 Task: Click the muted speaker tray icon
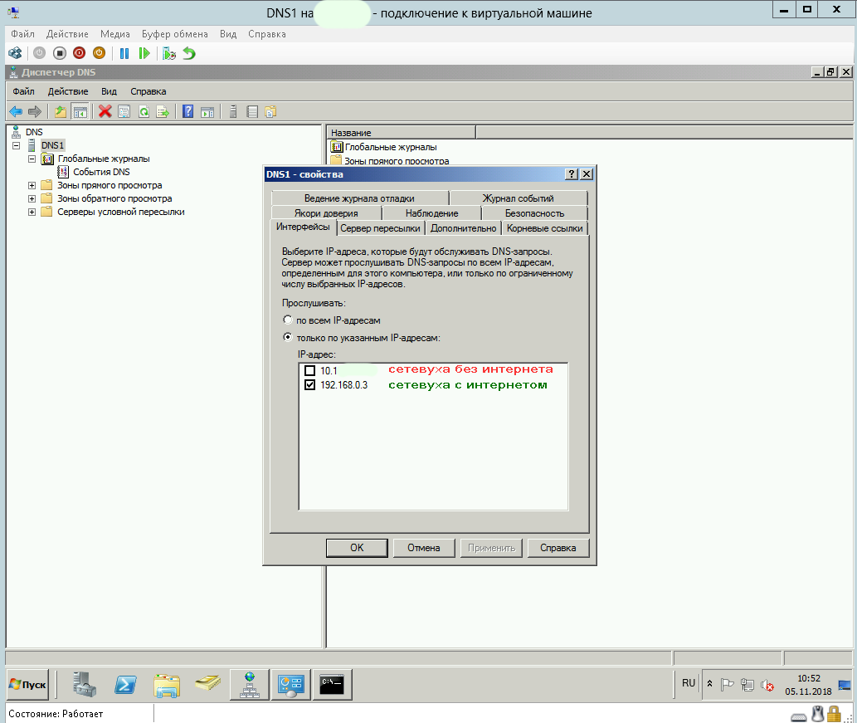[767, 685]
